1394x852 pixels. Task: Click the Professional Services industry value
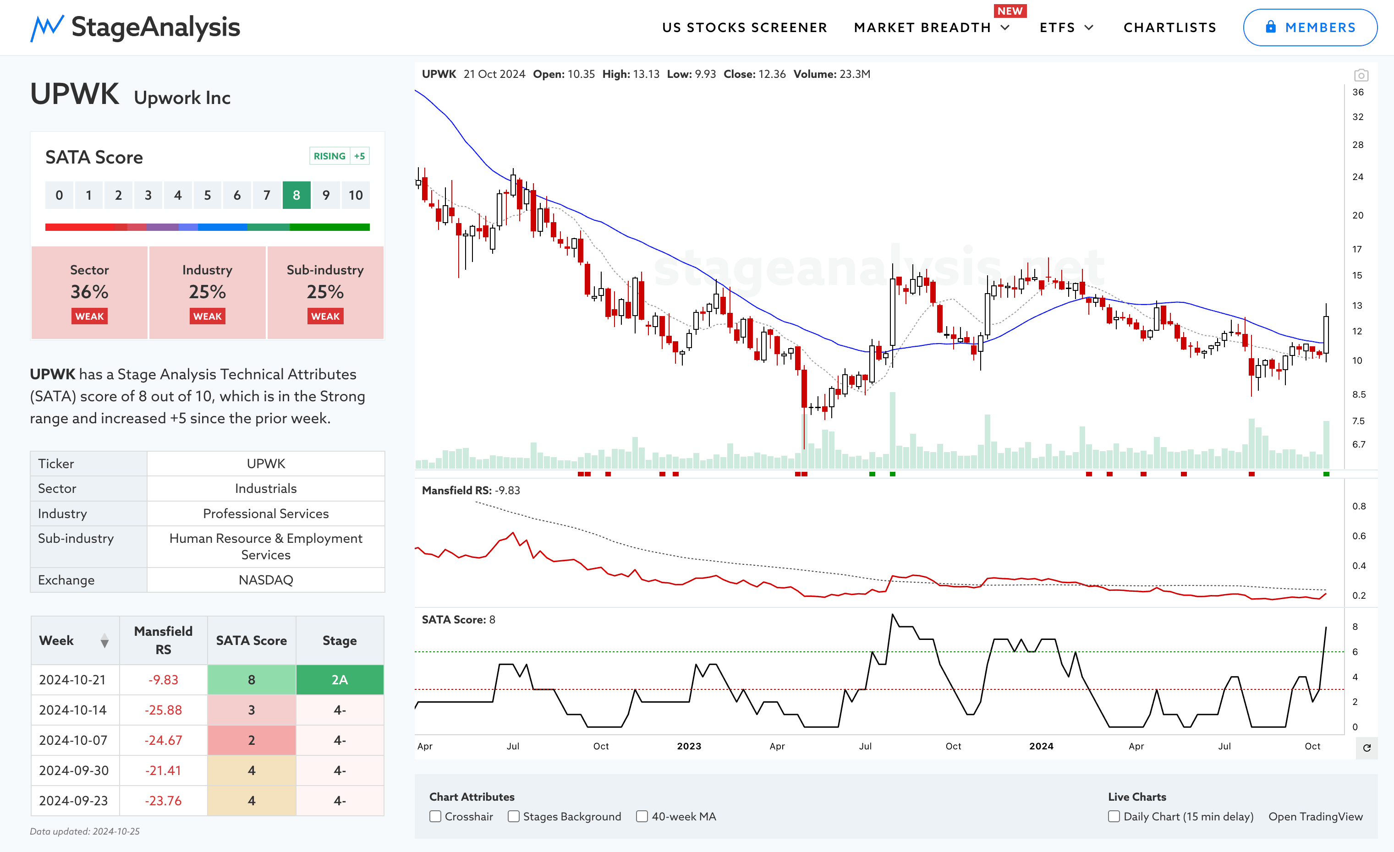pyautogui.click(x=265, y=513)
